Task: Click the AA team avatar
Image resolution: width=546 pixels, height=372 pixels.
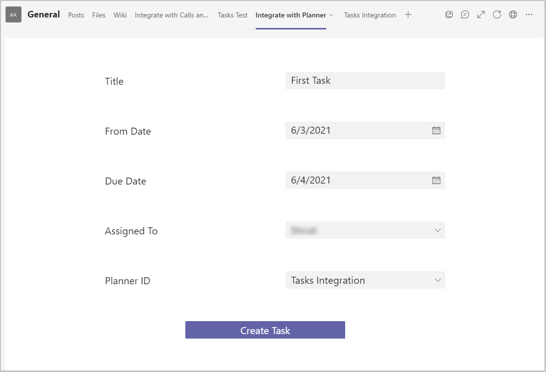Action: point(13,15)
